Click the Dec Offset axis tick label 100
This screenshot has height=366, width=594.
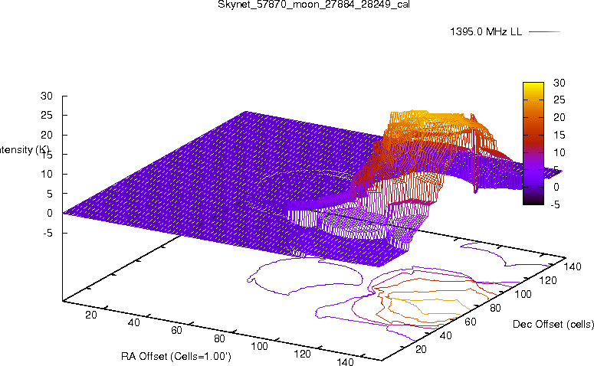[x=523, y=294]
